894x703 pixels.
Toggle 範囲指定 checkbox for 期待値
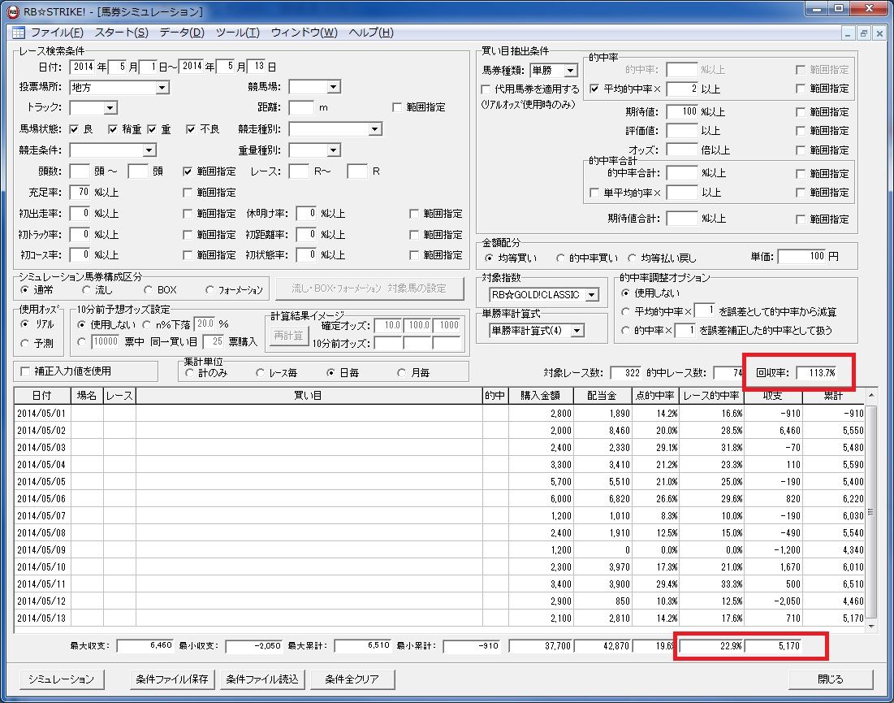tap(801, 112)
